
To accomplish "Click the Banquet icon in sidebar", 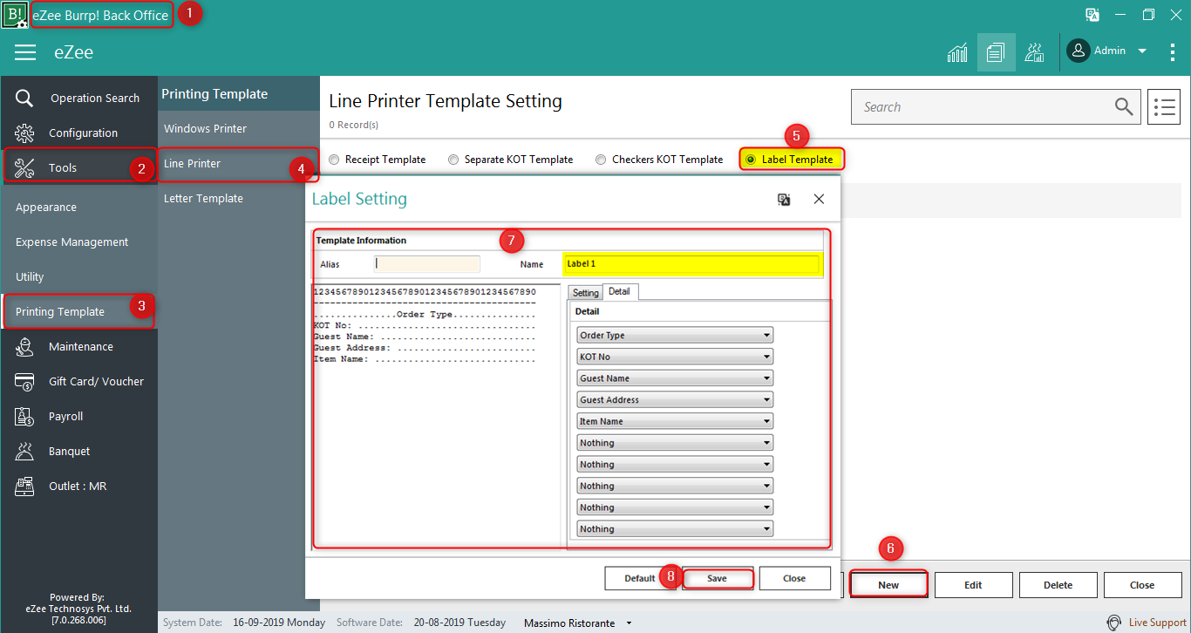I will [24, 451].
